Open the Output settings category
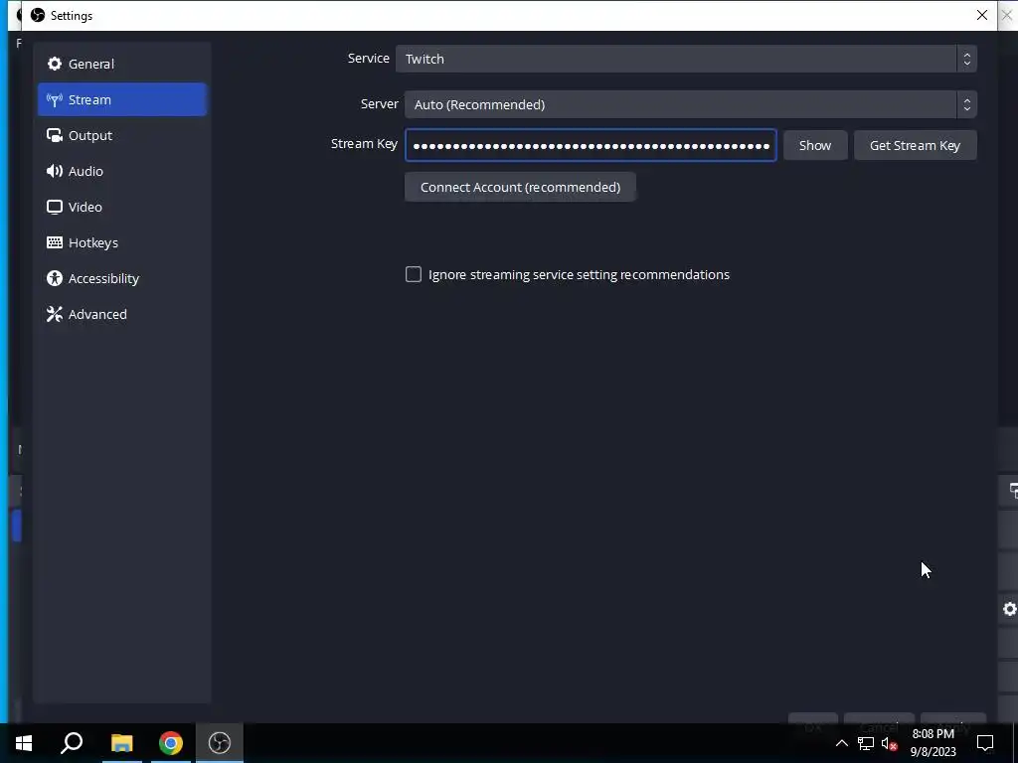 click(x=122, y=135)
